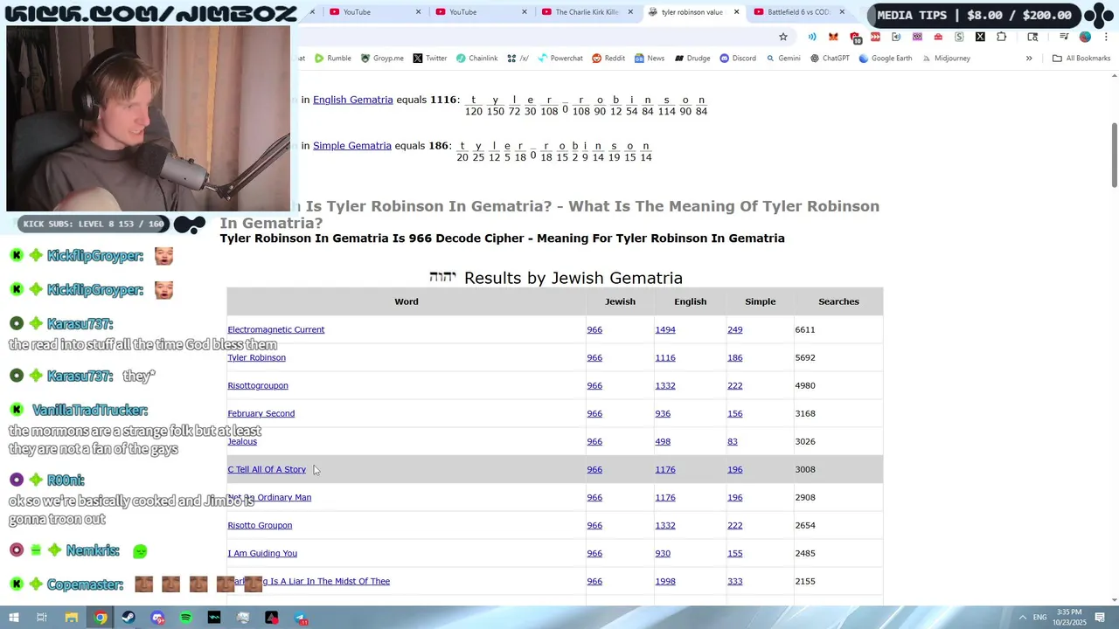The width and height of the screenshot is (1119, 629).
Task: Open the All Bookmarks folder
Action: click(1081, 59)
